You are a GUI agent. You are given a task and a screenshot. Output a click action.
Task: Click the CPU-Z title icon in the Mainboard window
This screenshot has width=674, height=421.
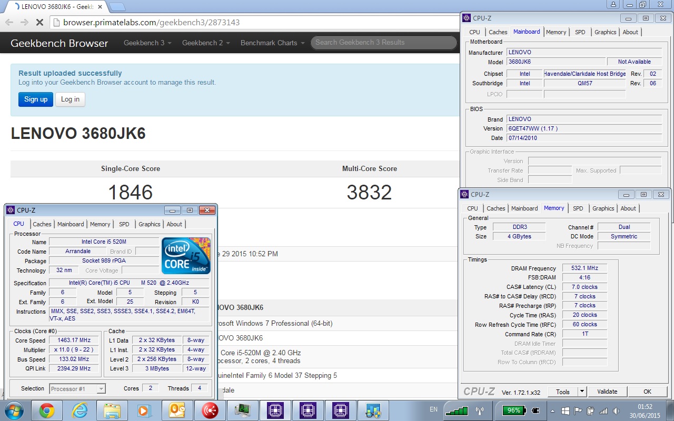467,18
